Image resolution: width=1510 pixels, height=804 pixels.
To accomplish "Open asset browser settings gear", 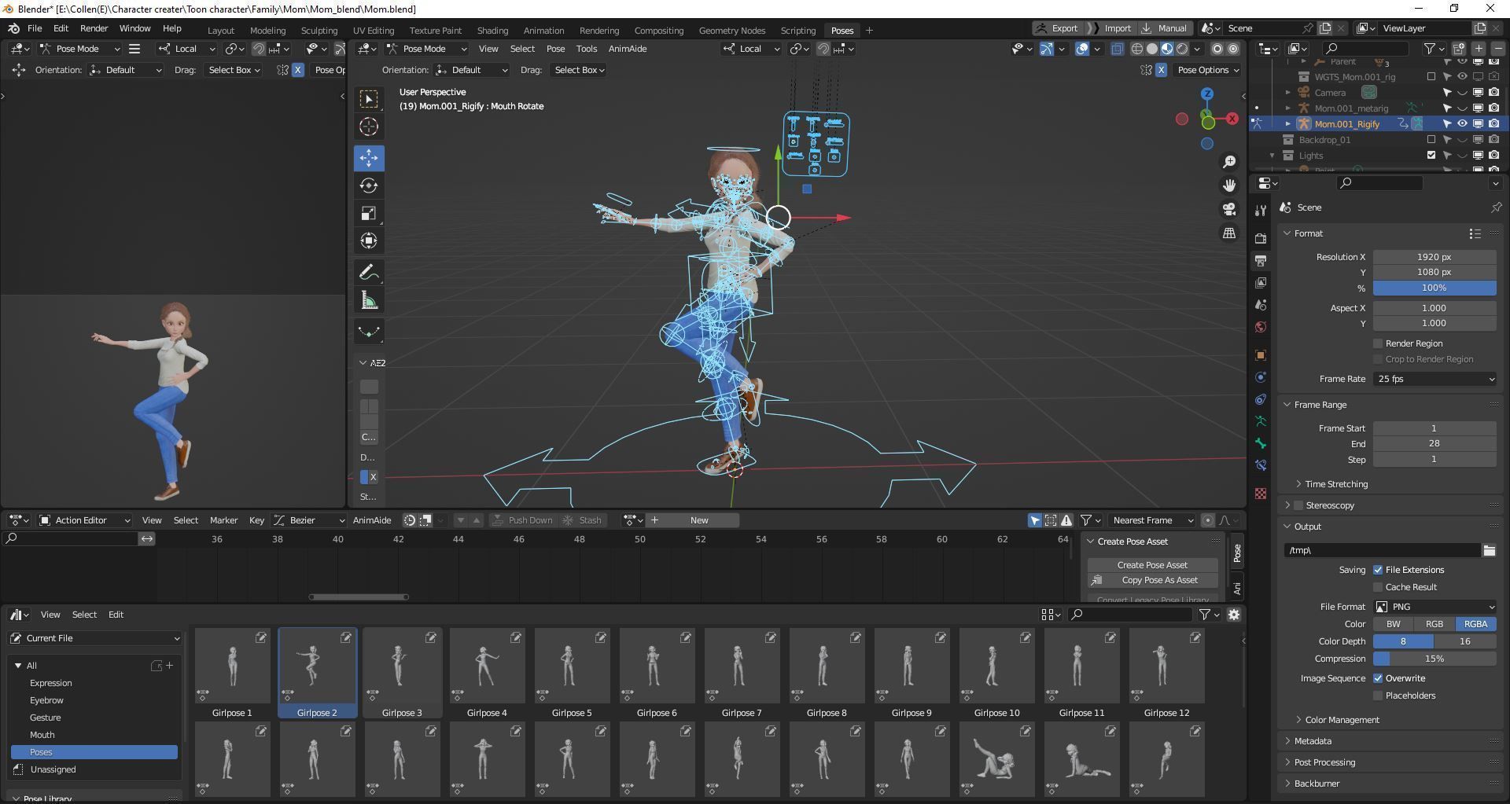I will point(1234,615).
